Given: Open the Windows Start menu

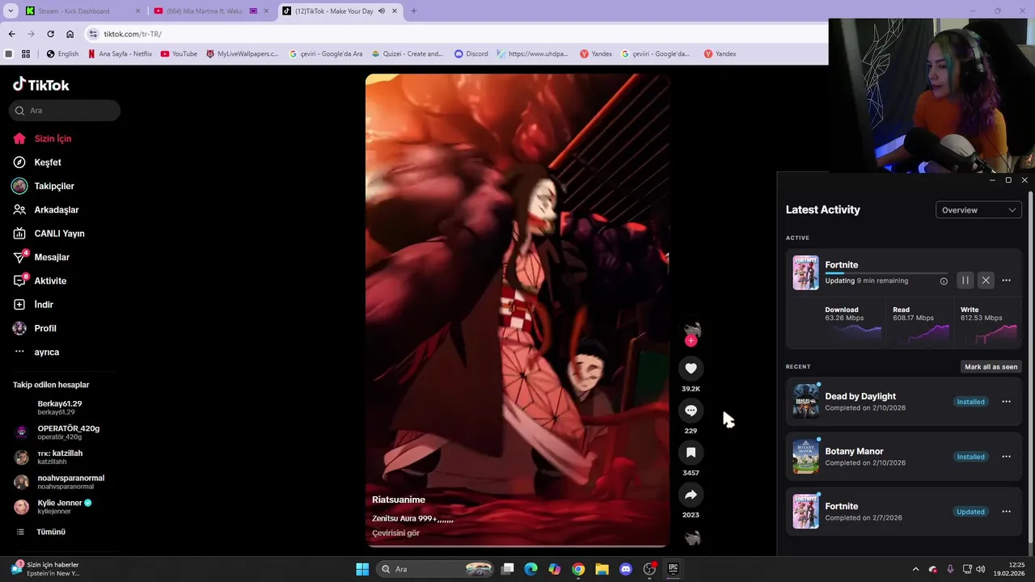Looking at the screenshot, I should click(362, 569).
